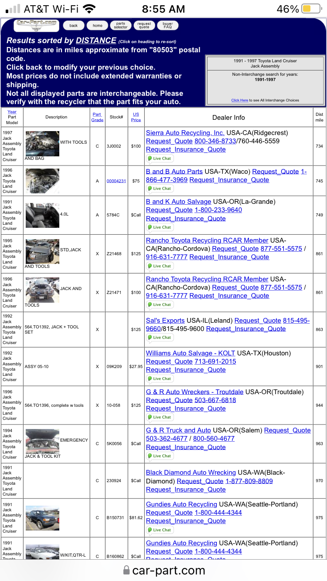Start Live Chat with Sierra Auto Recycling

[160, 159]
